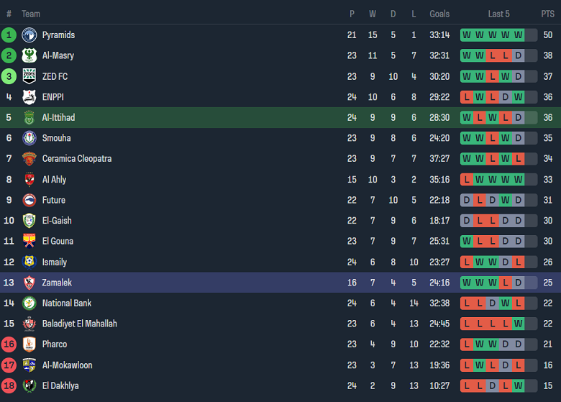Click the Zamalek club logo
The height and width of the screenshot is (402, 561).
(x=29, y=283)
